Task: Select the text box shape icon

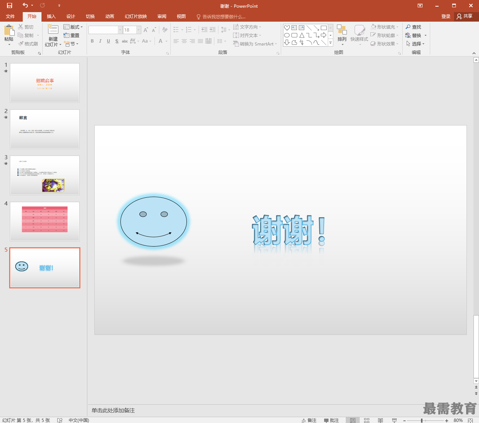Action: (x=294, y=28)
